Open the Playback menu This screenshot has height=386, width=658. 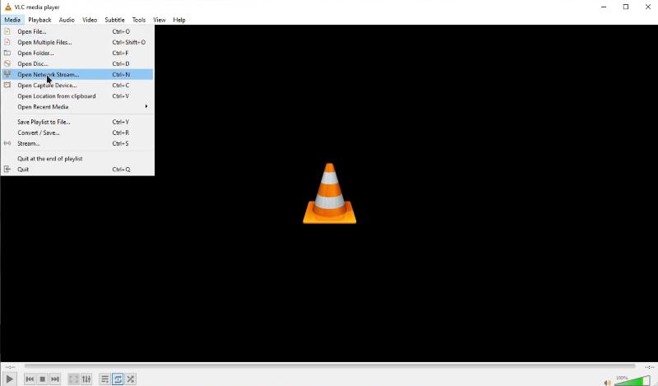click(x=39, y=20)
